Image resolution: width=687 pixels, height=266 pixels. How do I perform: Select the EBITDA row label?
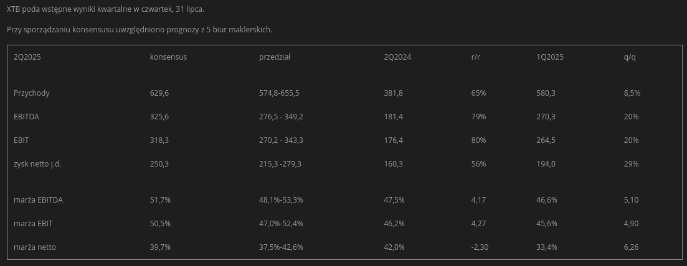[x=27, y=117]
